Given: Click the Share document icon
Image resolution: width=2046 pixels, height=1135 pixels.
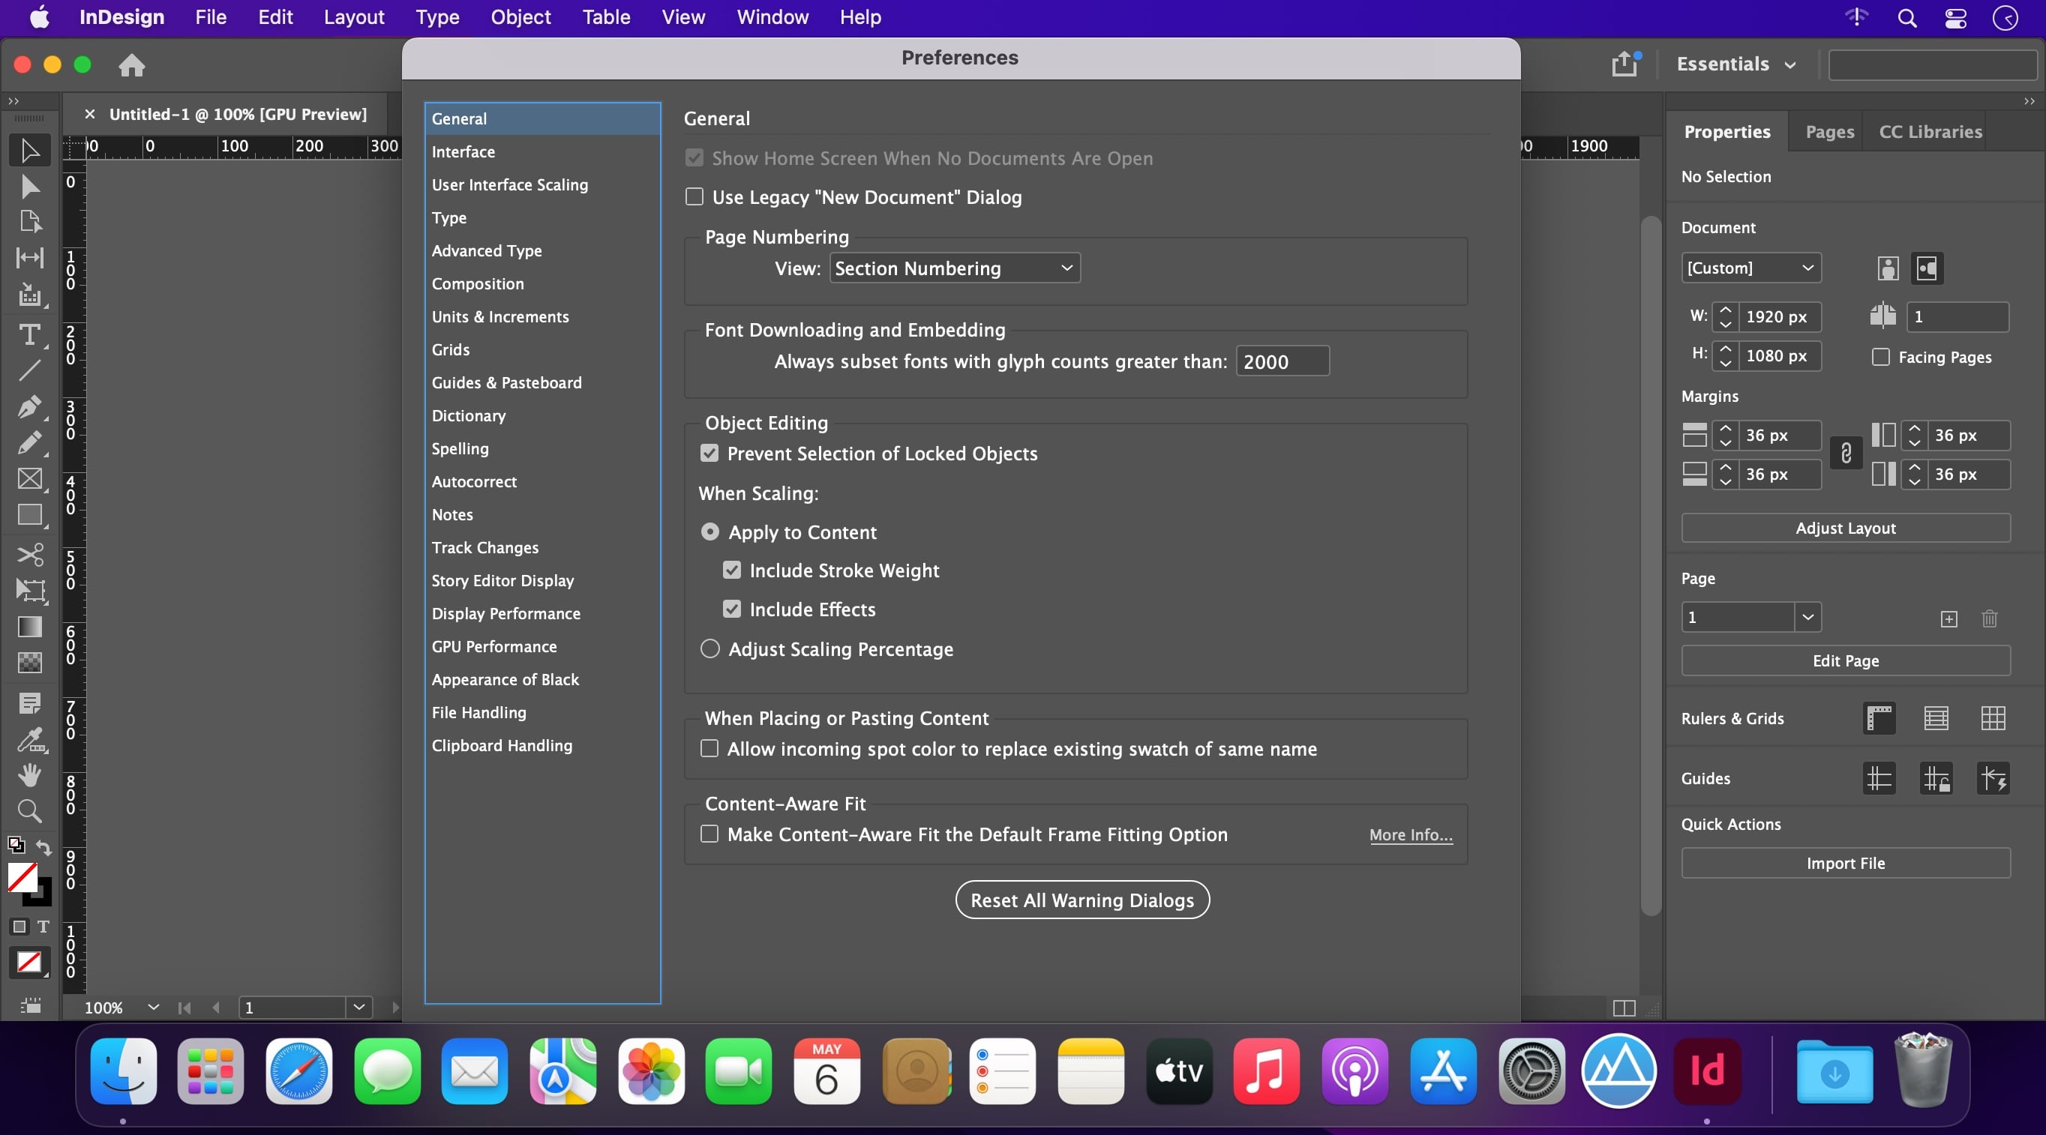Looking at the screenshot, I should (1625, 64).
